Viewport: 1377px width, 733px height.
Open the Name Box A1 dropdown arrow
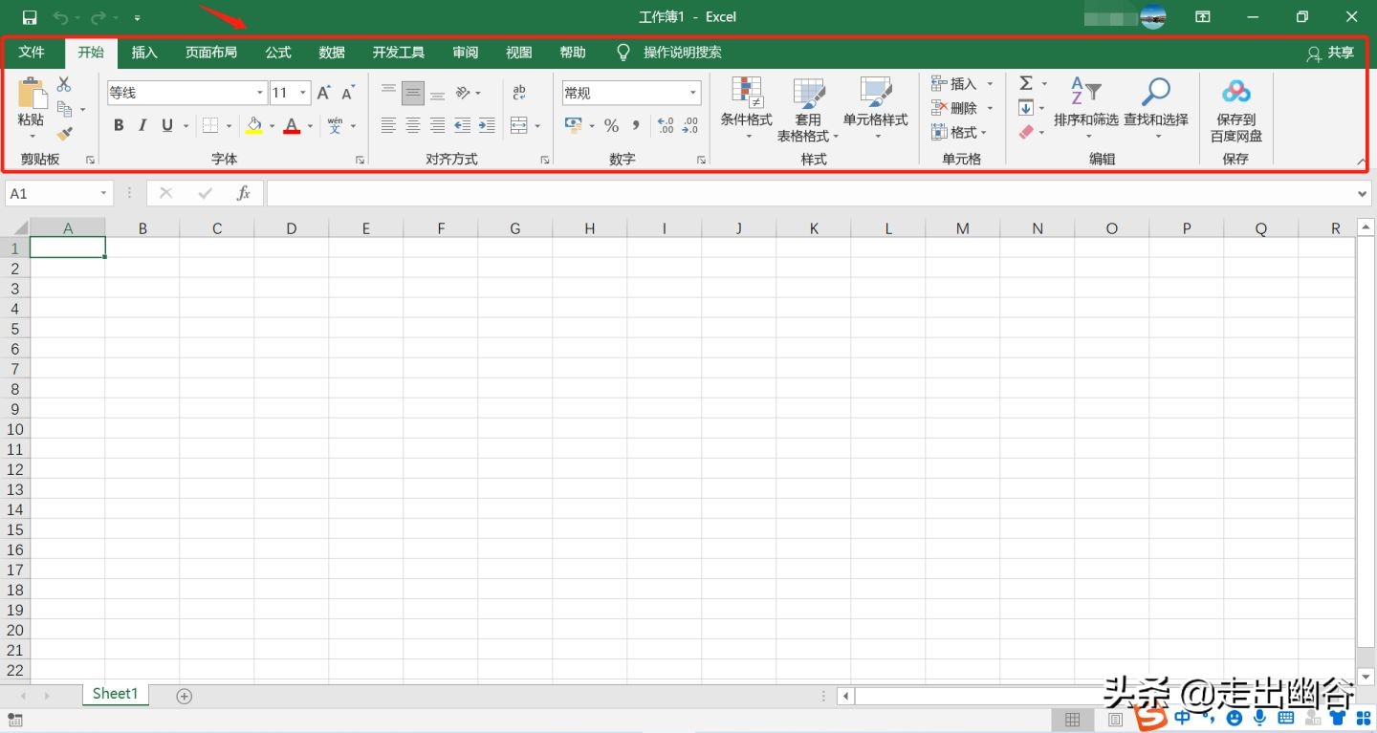tap(103, 193)
